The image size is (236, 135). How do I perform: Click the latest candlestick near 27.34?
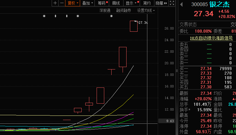pos(134,26)
